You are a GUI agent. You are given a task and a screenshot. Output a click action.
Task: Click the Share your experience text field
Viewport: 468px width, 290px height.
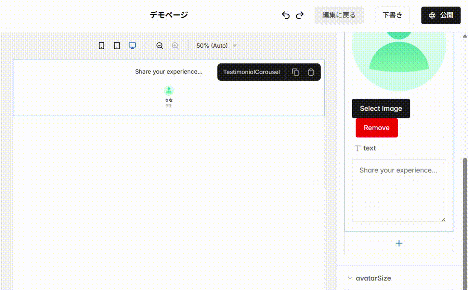pyautogui.click(x=399, y=190)
